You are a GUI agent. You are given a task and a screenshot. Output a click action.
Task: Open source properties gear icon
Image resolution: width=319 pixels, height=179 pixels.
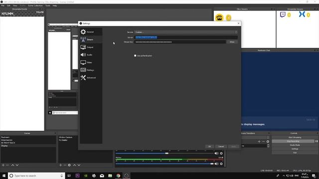pyautogui.click(x=69, y=165)
